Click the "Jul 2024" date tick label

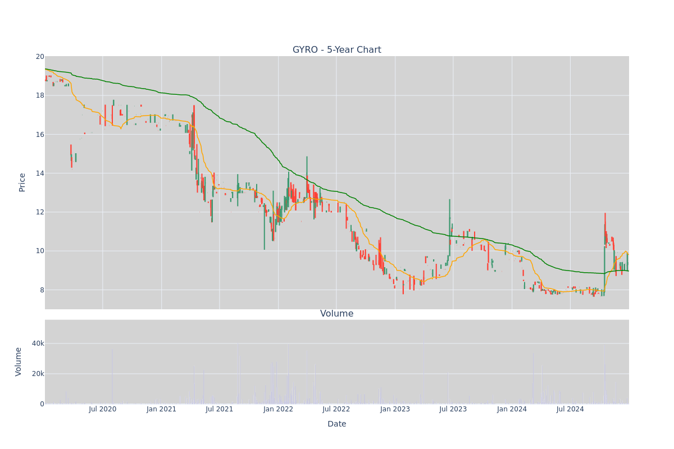click(x=570, y=409)
